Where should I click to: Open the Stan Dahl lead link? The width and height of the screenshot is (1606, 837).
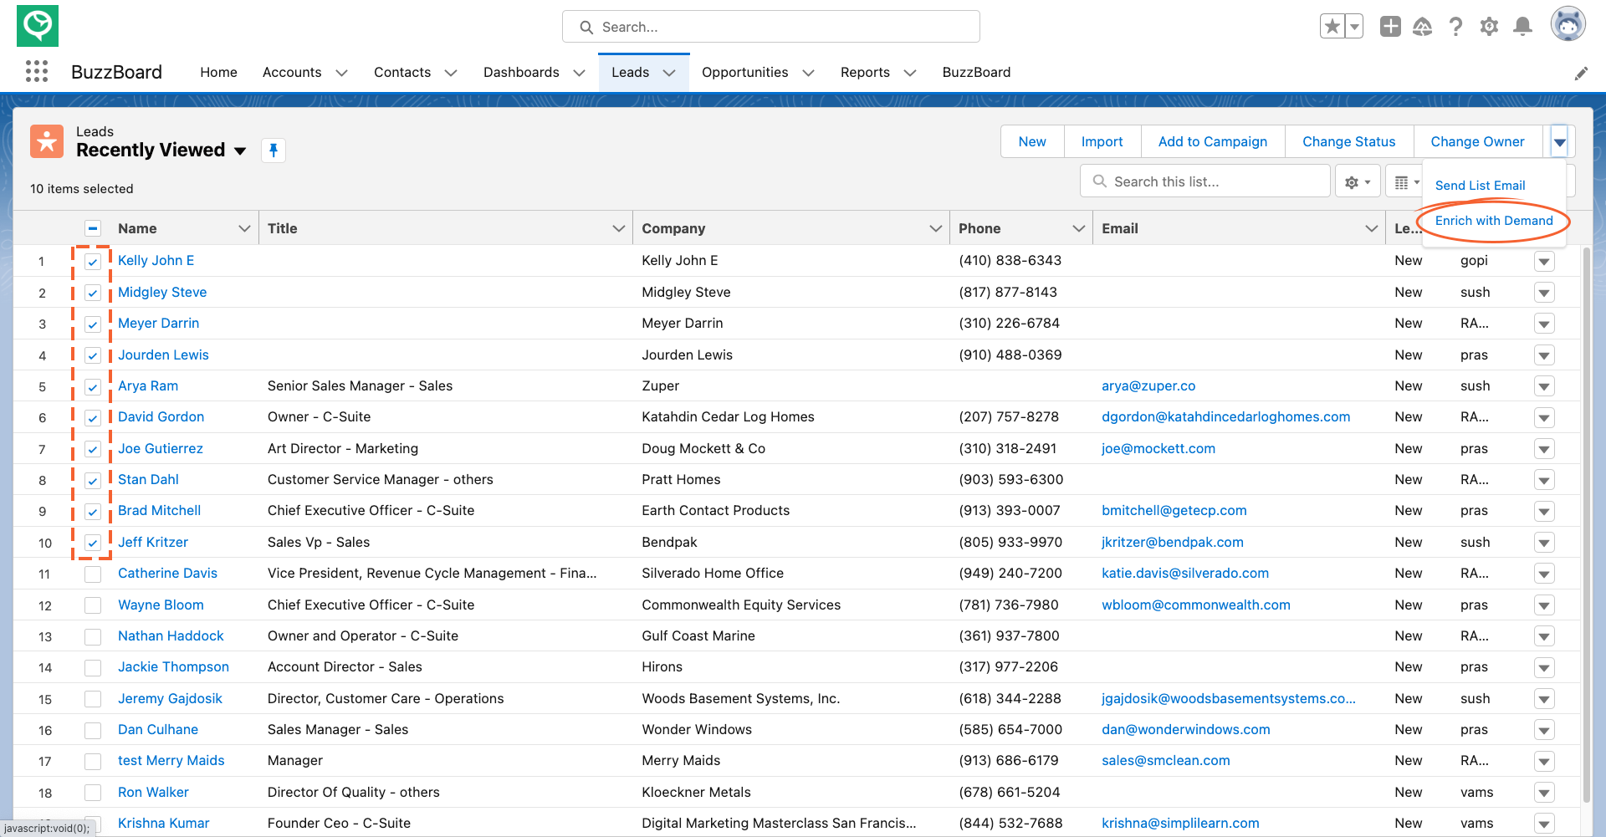click(x=148, y=479)
